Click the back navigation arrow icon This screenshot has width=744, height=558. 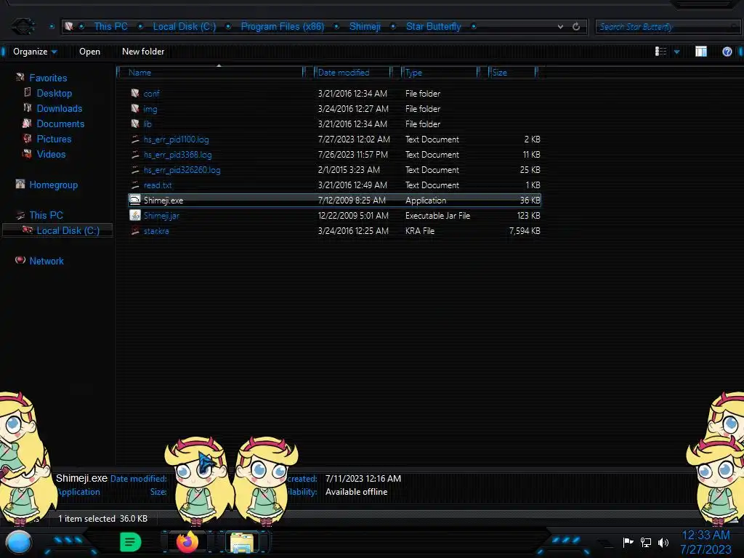click(23, 27)
